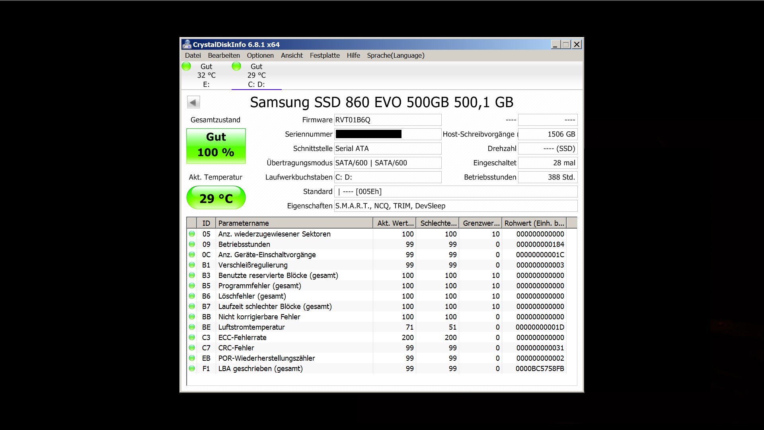Click status dot for attribute 05 row

192,234
